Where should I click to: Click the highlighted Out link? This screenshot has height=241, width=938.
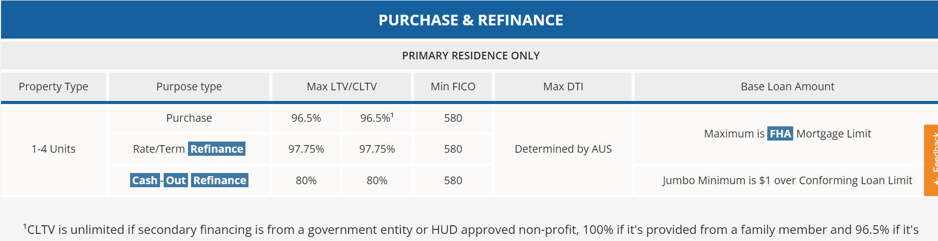point(176,180)
